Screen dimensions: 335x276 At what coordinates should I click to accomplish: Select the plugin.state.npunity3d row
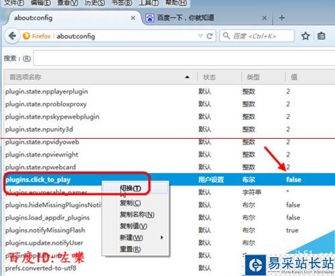170,129
